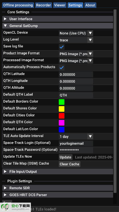Expand the Remote SDR plugin arrow

click(x=5, y=188)
